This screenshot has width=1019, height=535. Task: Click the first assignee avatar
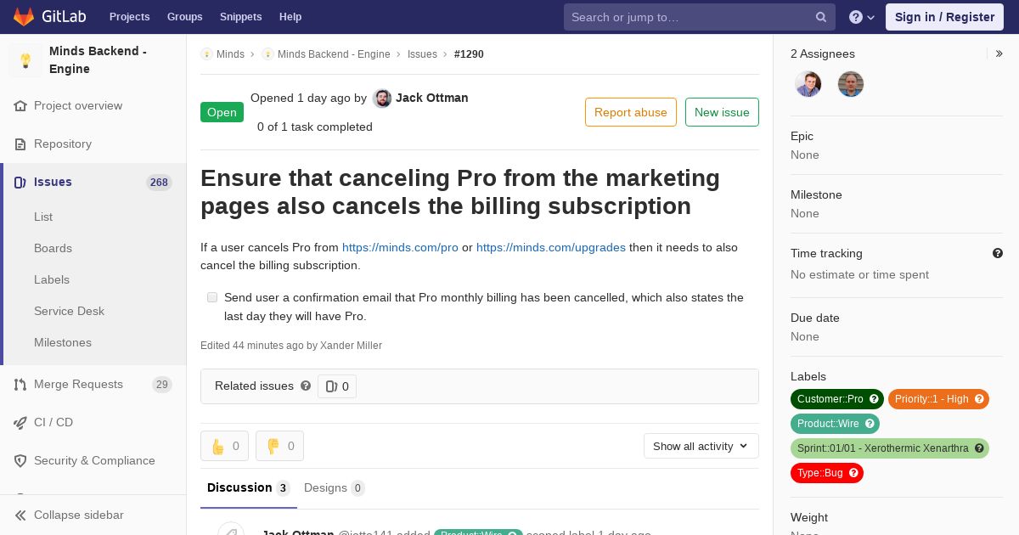(x=808, y=84)
